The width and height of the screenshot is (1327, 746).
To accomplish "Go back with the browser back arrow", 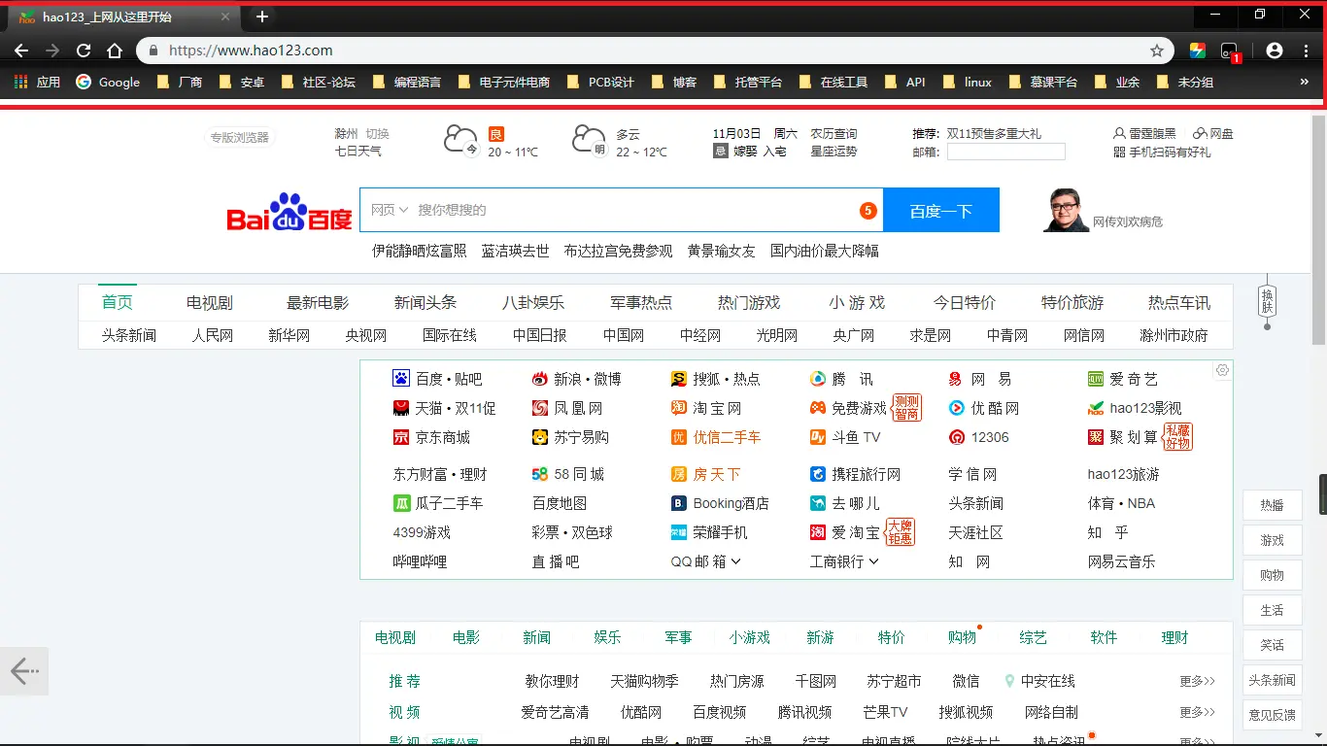I will click(x=21, y=51).
